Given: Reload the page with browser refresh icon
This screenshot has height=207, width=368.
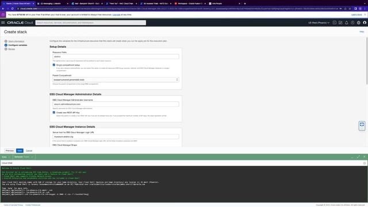Looking at the screenshot, I should tap(12, 9).
